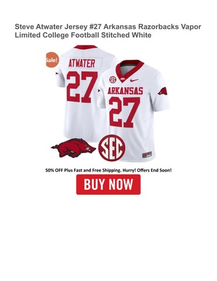
Task: Click the Nike swoosh on front jersey
Action: coord(134,80)
